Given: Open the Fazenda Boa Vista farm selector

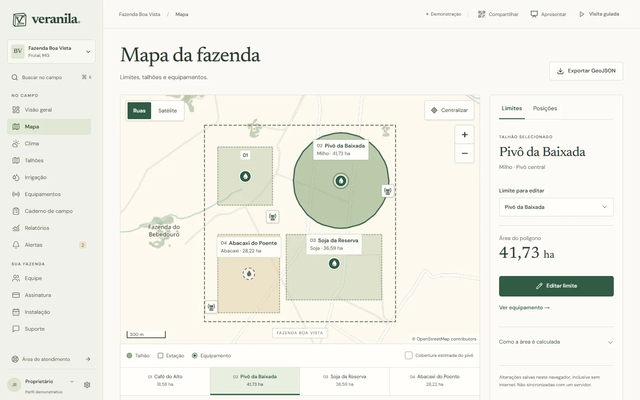Looking at the screenshot, I should coord(51,52).
